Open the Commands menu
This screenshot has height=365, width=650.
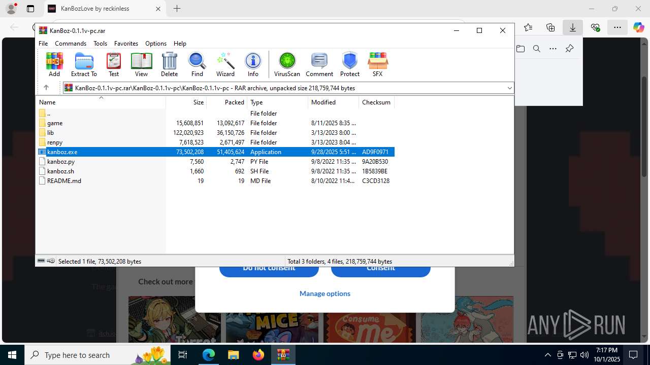(x=71, y=44)
